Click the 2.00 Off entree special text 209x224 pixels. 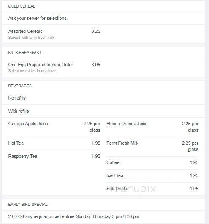click(74, 216)
